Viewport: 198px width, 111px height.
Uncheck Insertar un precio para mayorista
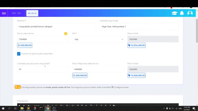[x=19, y=54]
